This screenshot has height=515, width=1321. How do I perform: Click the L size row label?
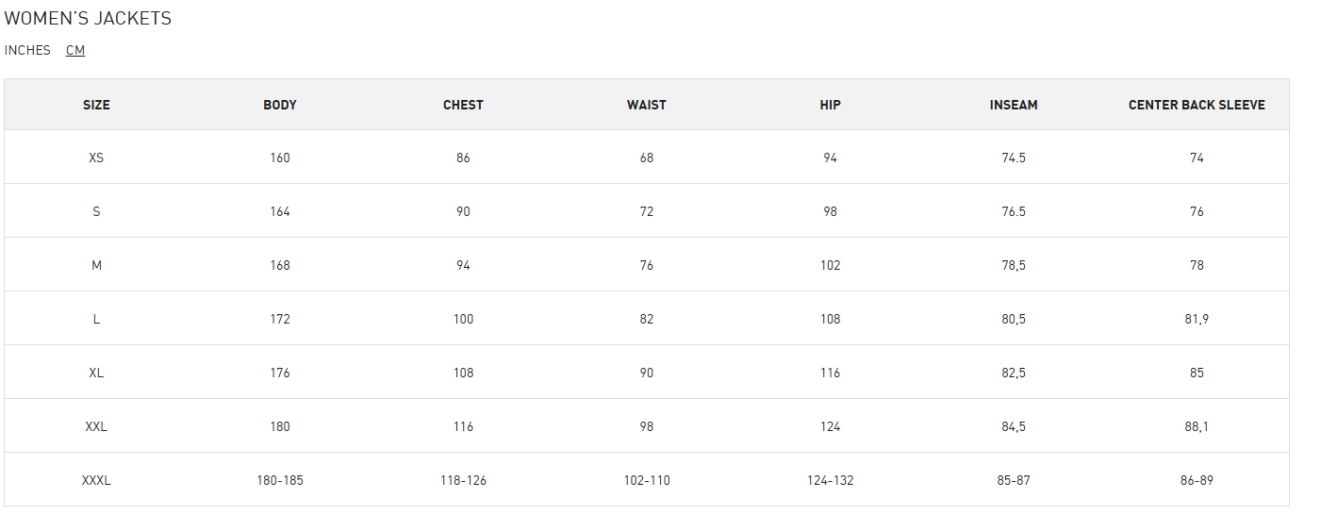pyautogui.click(x=96, y=320)
